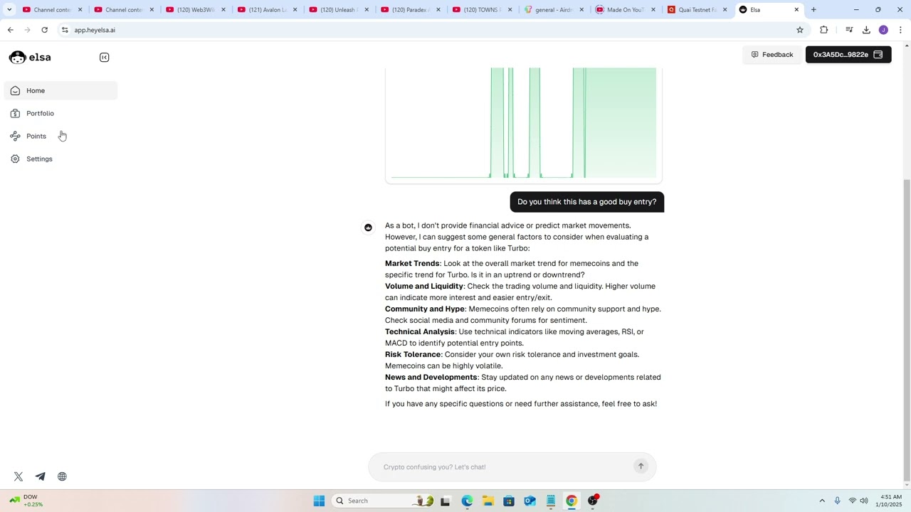Image resolution: width=911 pixels, height=512 pixels.
Task: Open Portfolio in sidebar
Action: tap(60, 113)
